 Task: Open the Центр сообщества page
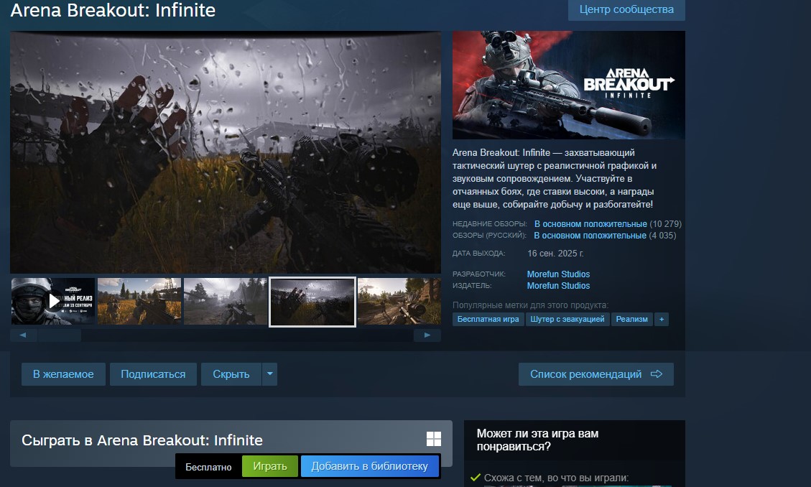pos(626,10)
